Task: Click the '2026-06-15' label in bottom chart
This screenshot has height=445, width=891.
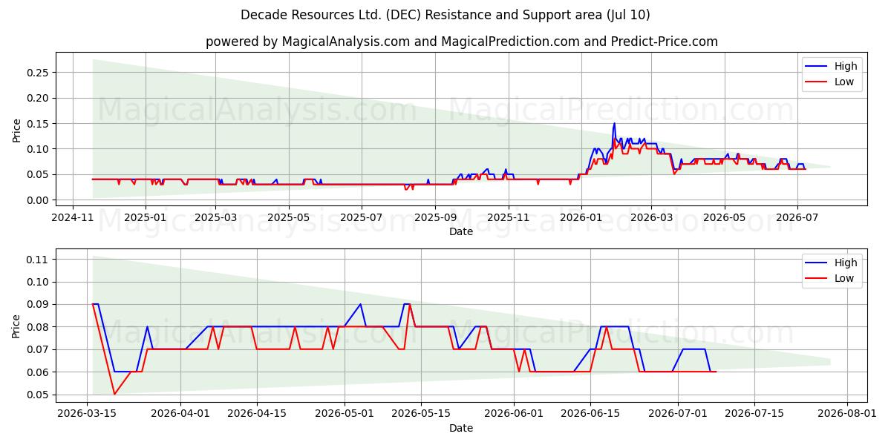Action: 590,415
